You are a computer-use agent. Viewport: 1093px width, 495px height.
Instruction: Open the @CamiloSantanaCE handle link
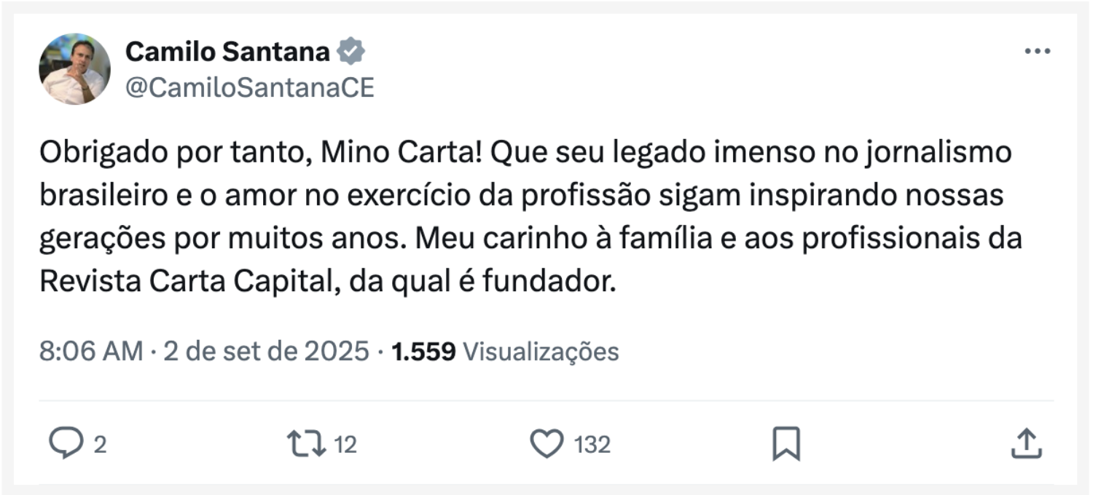pyautogui.click(x=250, y=87)
